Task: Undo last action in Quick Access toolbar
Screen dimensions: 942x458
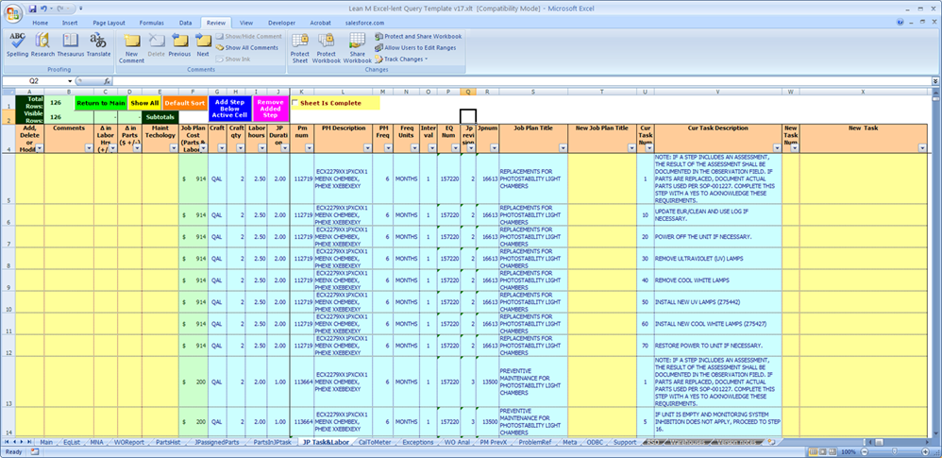Action: [x=43, y=9]
